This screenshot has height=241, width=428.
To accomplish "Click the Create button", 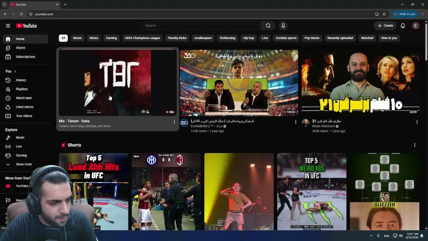I will click(x=386, y=26).
